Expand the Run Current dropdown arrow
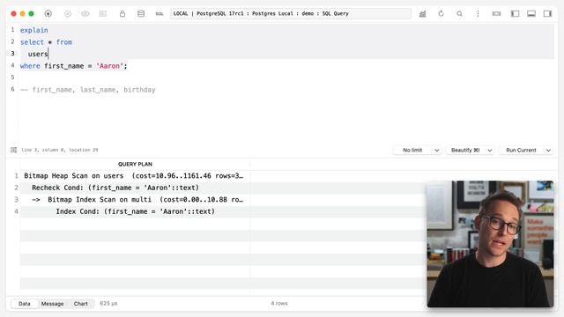This screenshot has width=564, height=317. (548, 151)
